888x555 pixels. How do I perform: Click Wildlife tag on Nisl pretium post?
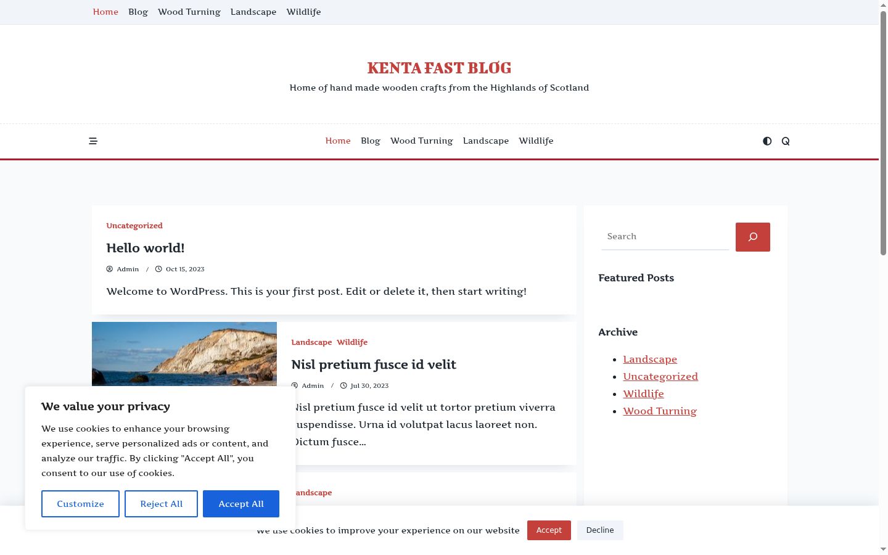tap(352, 342)
